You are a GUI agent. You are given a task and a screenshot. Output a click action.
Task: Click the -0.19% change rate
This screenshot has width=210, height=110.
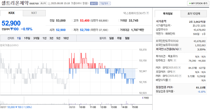[x=27, y=29]
